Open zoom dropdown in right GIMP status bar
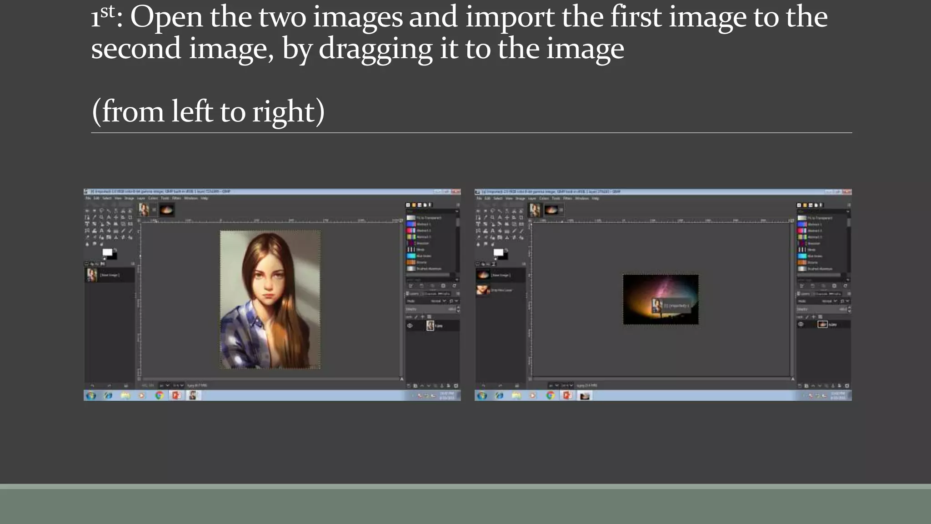 pyautogui.click(x=567, y=385)
